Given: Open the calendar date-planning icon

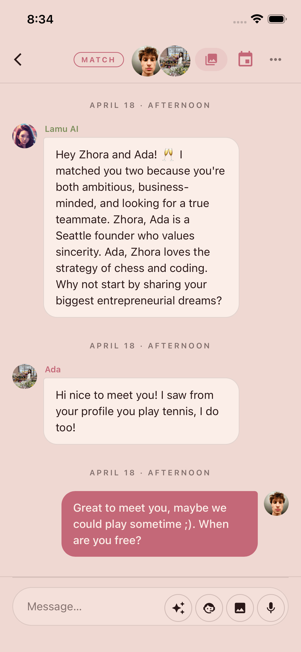Looking at the screenshot, I should click(245, 59).
